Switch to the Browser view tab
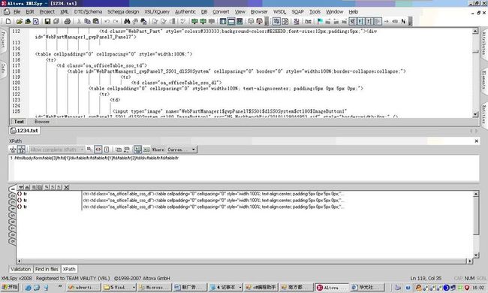488x293 pixels. [x=42, y=122]
